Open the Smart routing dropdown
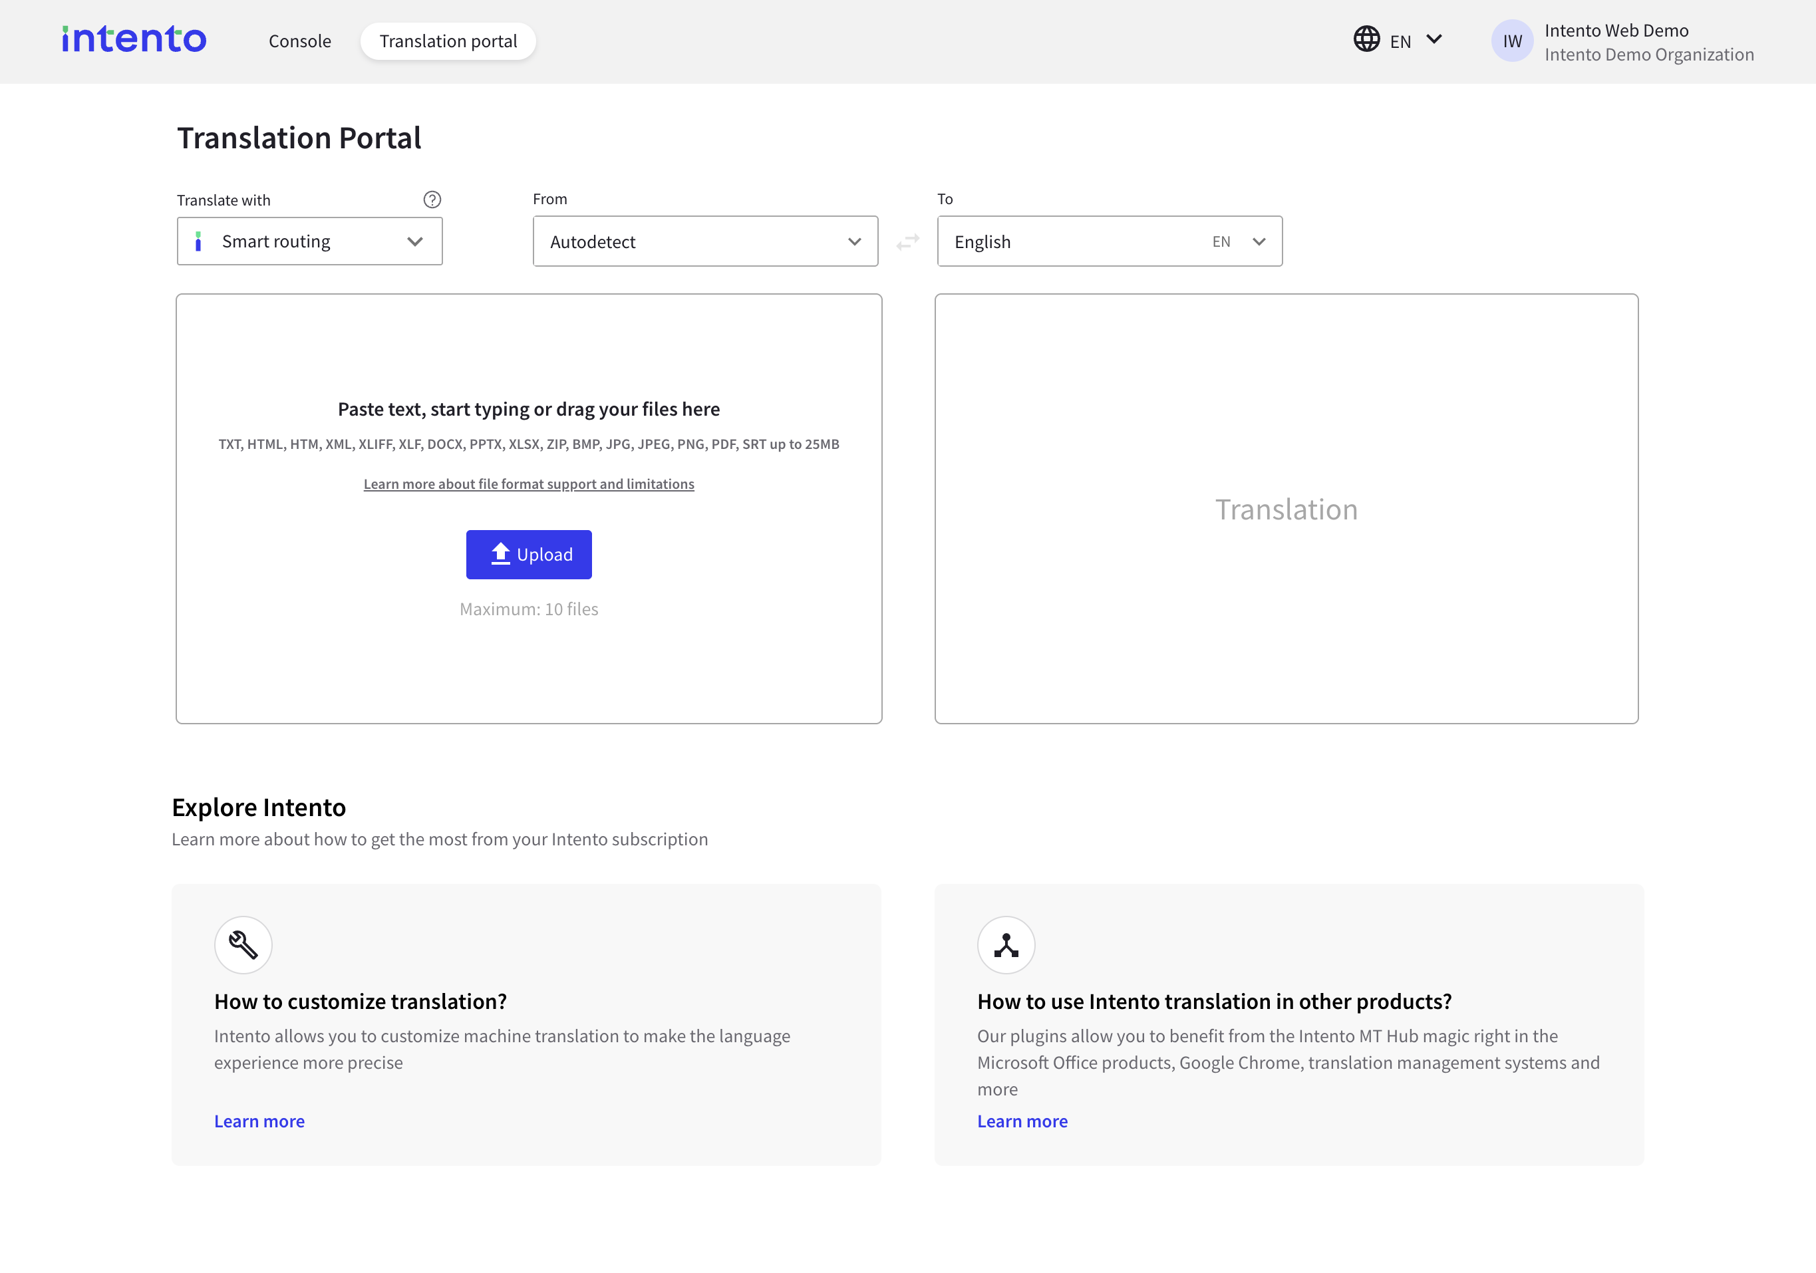The width and height of the screenshot is (1816, 1273). click(x=309, y=241)
